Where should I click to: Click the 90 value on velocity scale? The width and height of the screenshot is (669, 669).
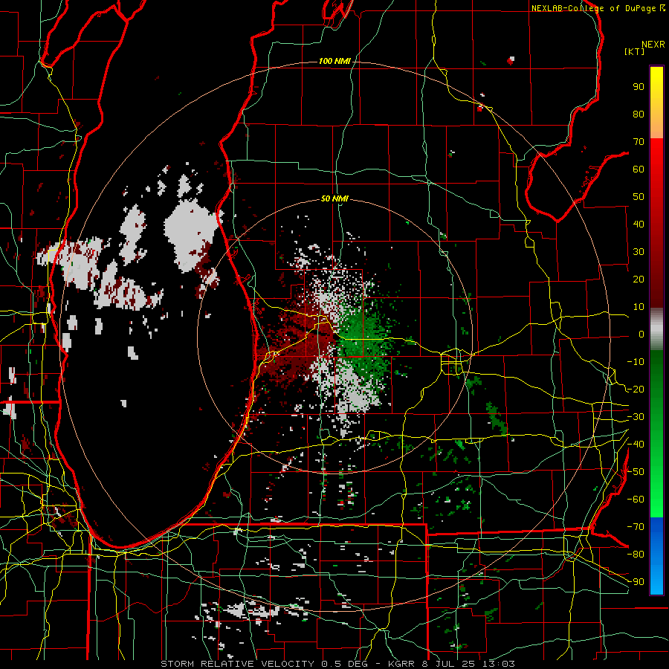coord(639,87)
